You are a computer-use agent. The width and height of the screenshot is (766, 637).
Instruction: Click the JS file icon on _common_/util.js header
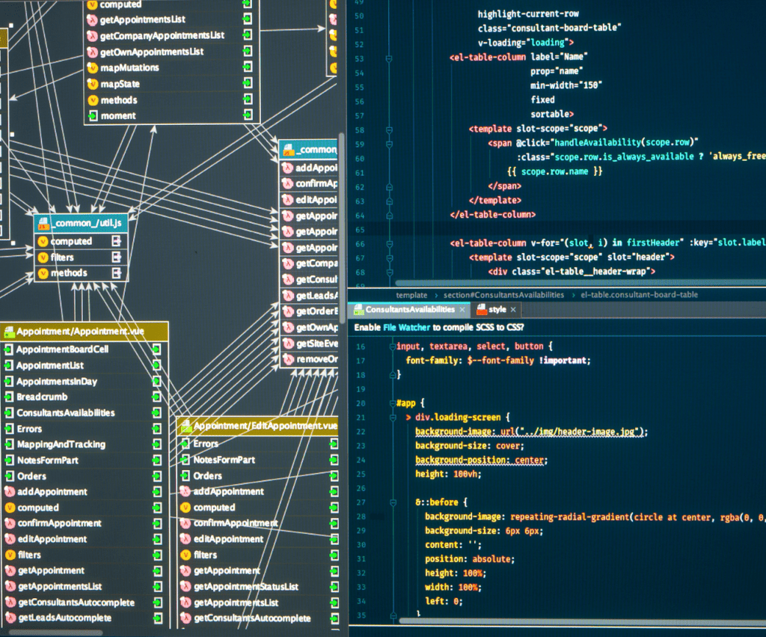(x=43, y=222)
